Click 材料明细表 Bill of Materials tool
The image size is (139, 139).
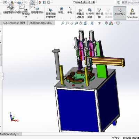(x=90, y=13)
